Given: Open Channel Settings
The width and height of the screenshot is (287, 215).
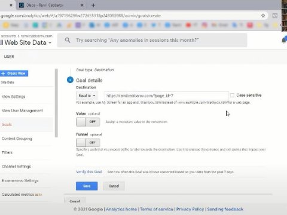Looking at the screenshot, I should coord(16,167).
